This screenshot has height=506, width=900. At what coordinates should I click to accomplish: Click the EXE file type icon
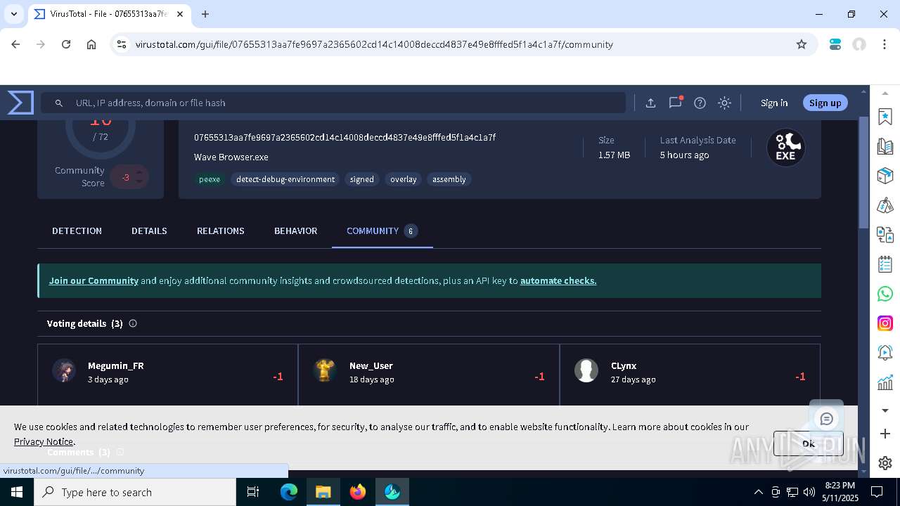click(785, 148)
